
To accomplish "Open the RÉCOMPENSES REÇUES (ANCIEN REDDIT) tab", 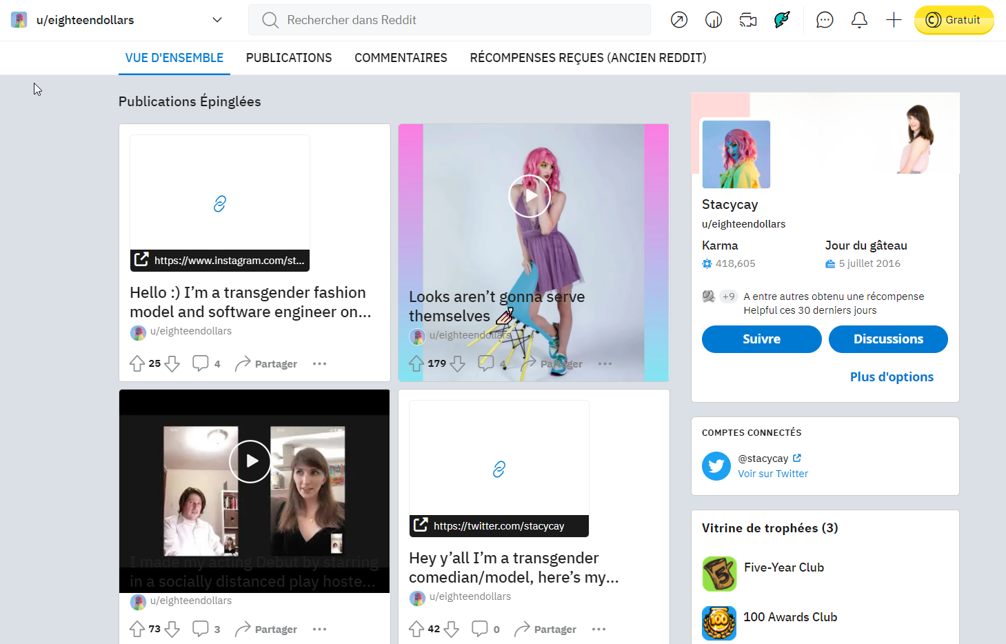I will [588, 58].
